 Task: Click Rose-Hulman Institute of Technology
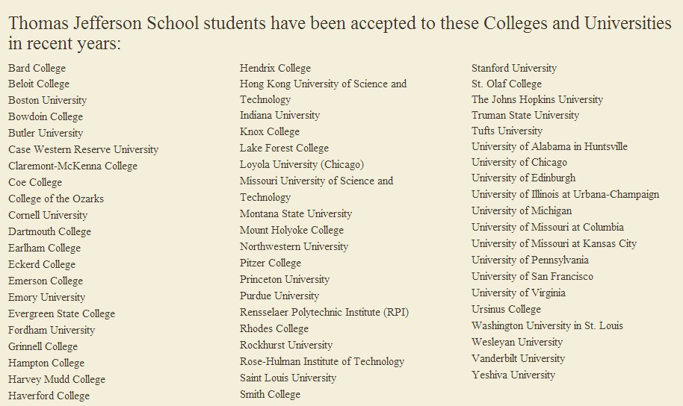[322, 361]
